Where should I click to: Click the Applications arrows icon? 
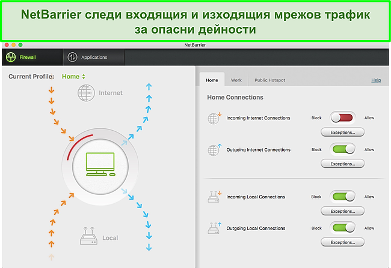click(72, 57)
